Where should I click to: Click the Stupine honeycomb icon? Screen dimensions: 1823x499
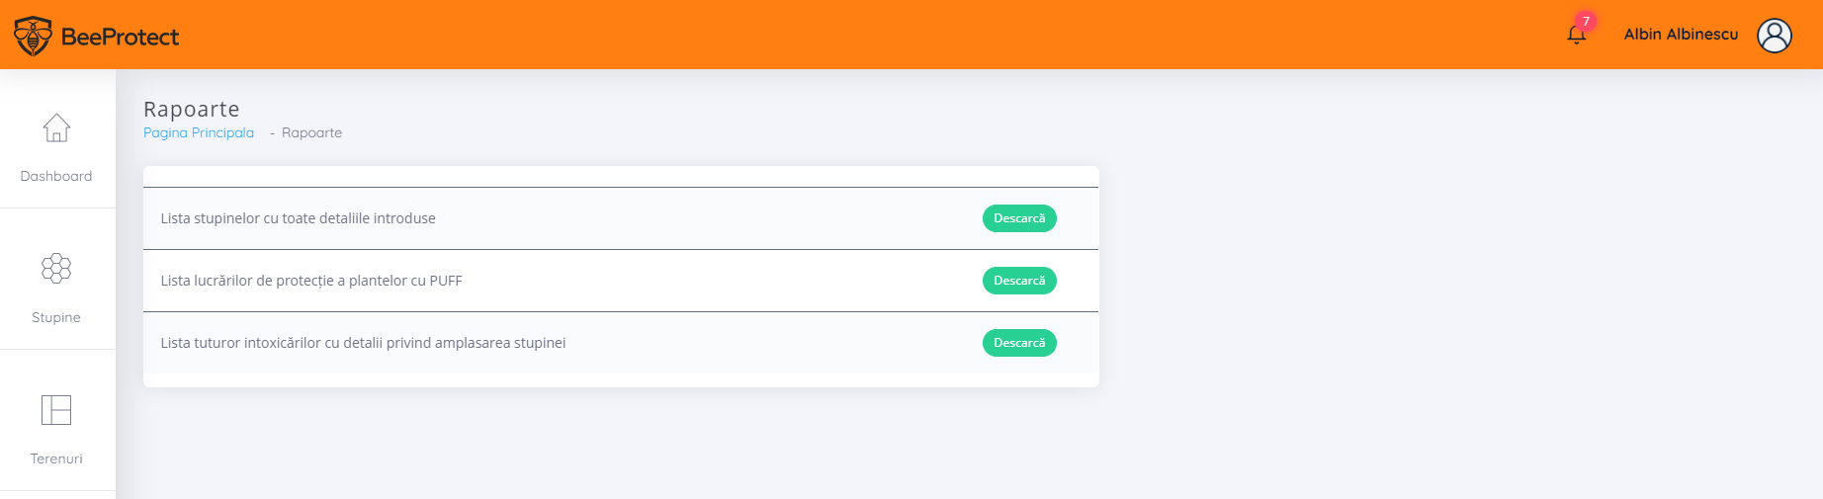point(56,268)
